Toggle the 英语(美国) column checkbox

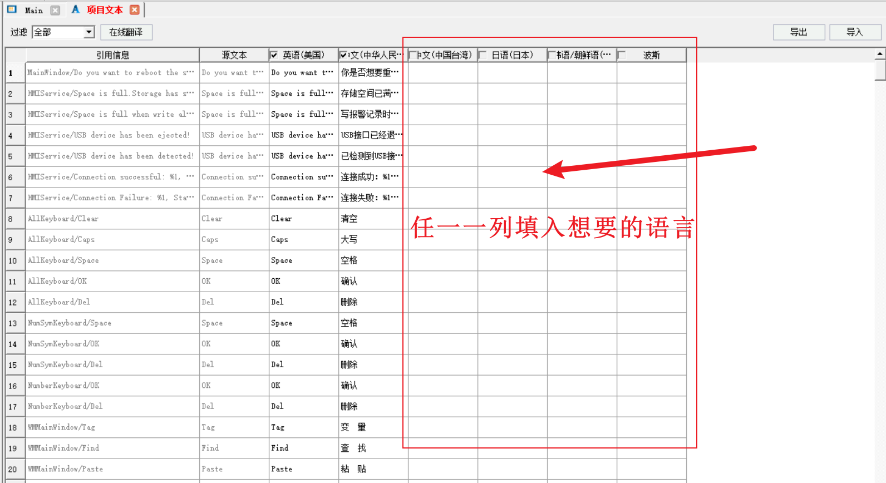tap(274, 55)
